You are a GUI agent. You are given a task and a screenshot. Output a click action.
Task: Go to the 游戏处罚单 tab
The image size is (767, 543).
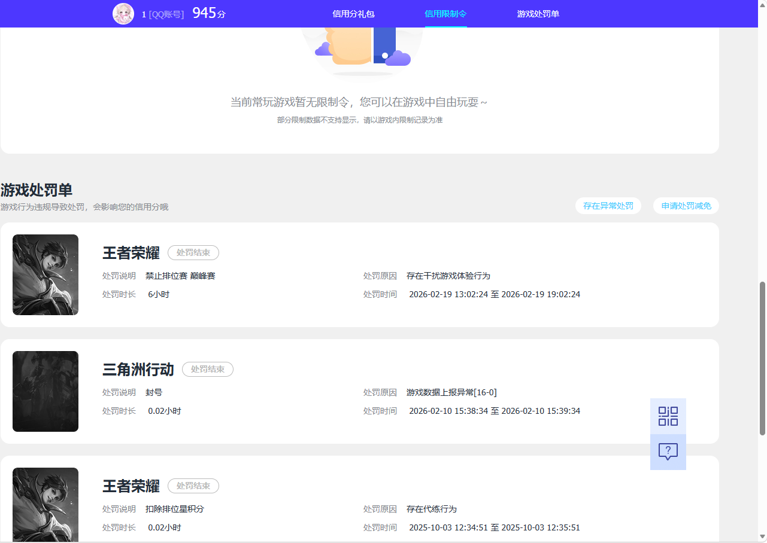538,14
